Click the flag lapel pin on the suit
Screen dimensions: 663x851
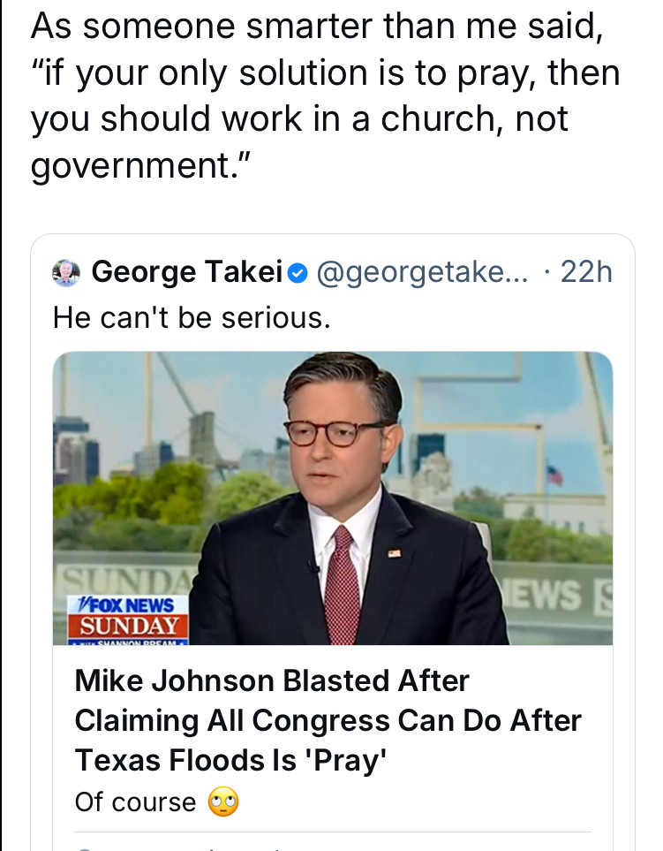pyautogui.click(x=395, y=552)
